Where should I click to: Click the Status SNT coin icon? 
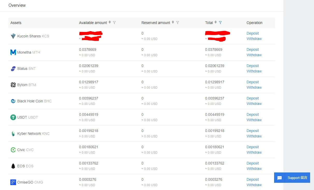[13, 69]
